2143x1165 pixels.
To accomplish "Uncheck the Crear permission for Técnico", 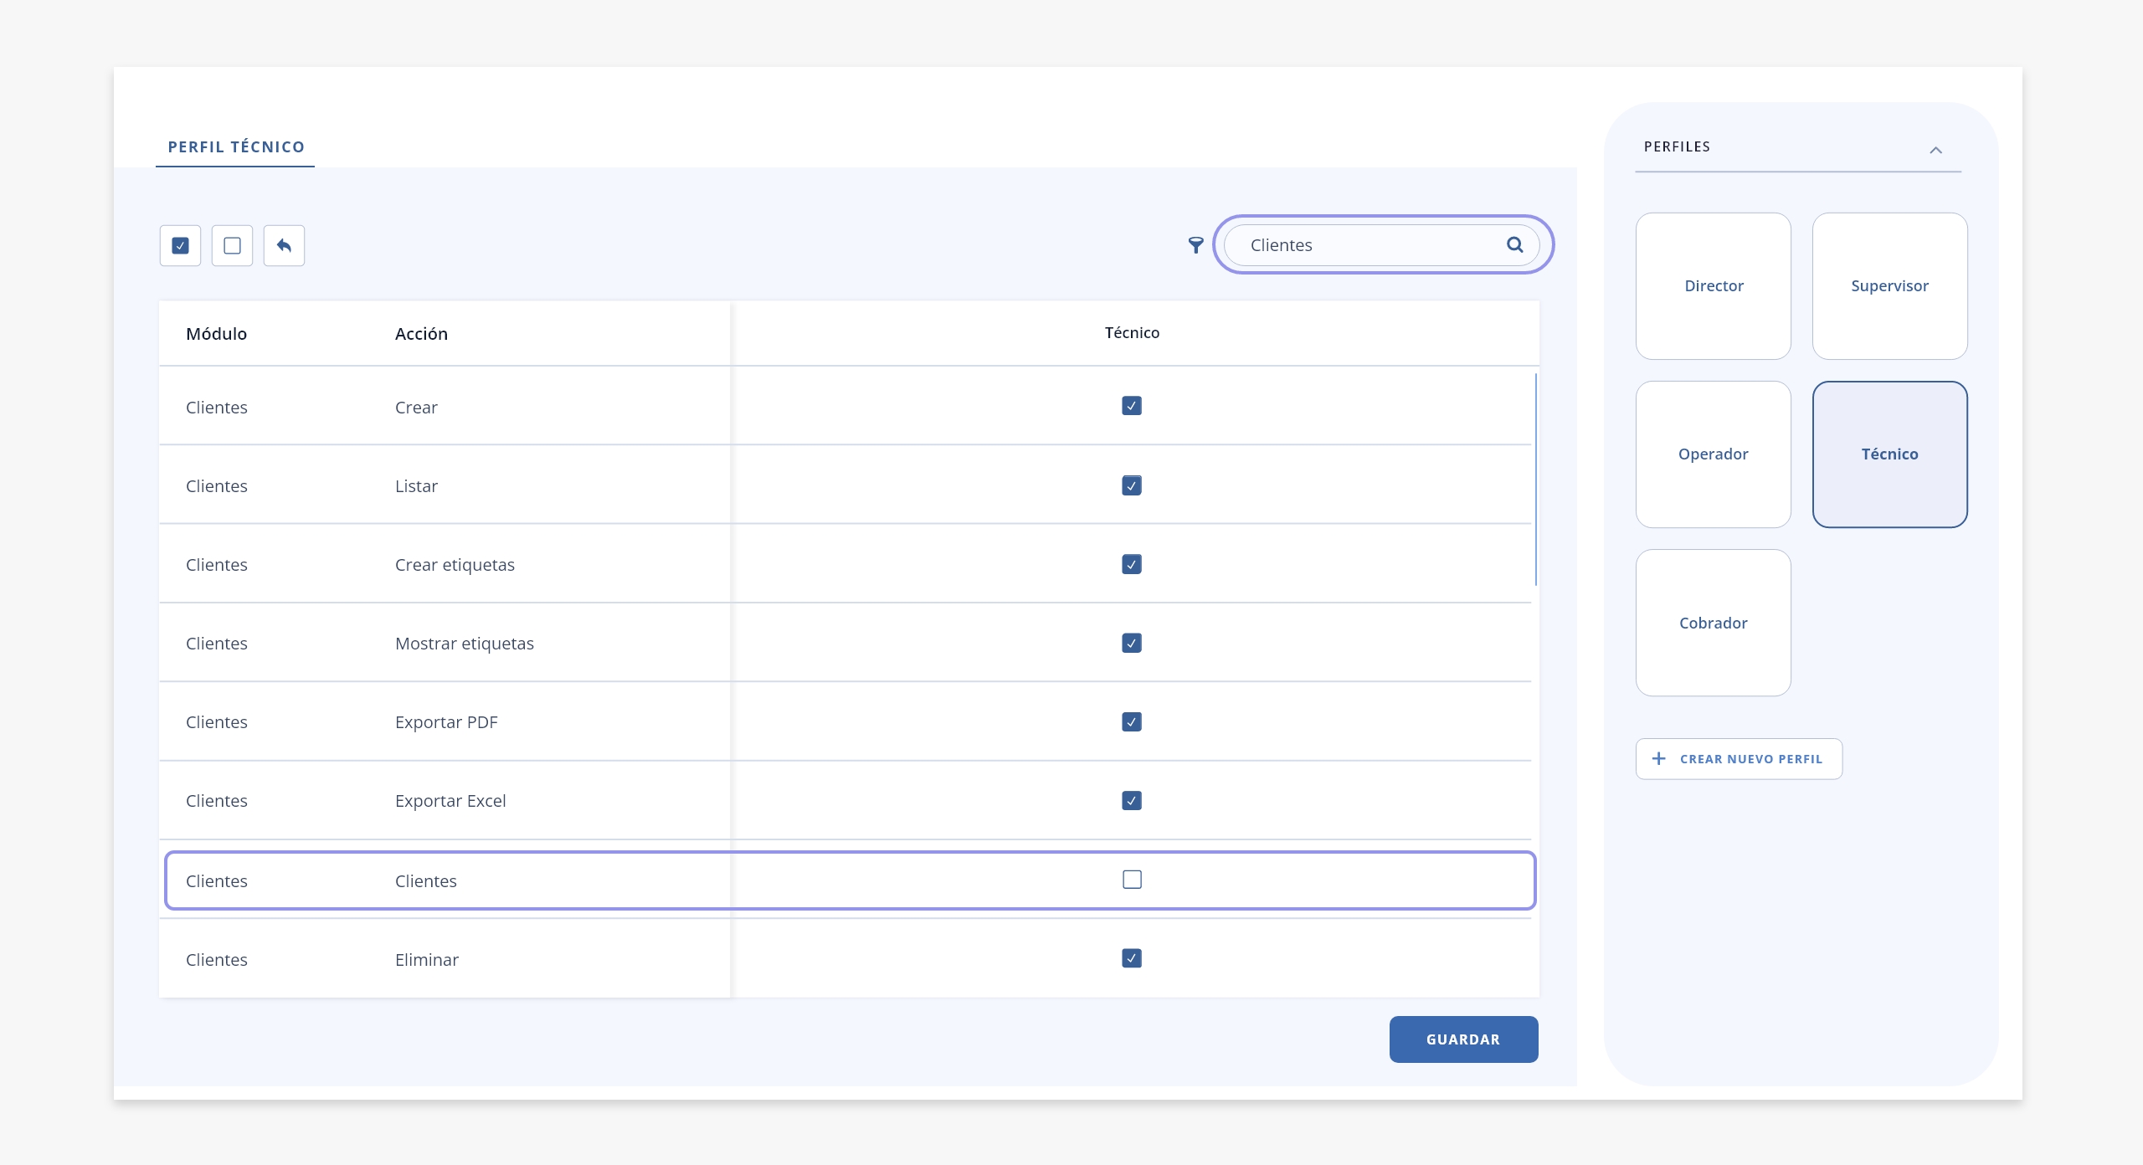I will [1132, 406].
